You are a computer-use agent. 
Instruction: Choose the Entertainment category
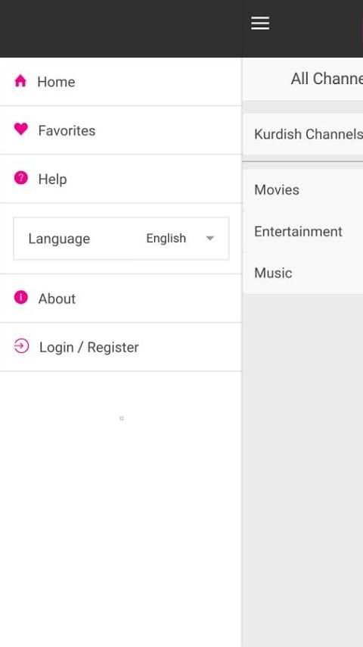[x=302, y=232]
